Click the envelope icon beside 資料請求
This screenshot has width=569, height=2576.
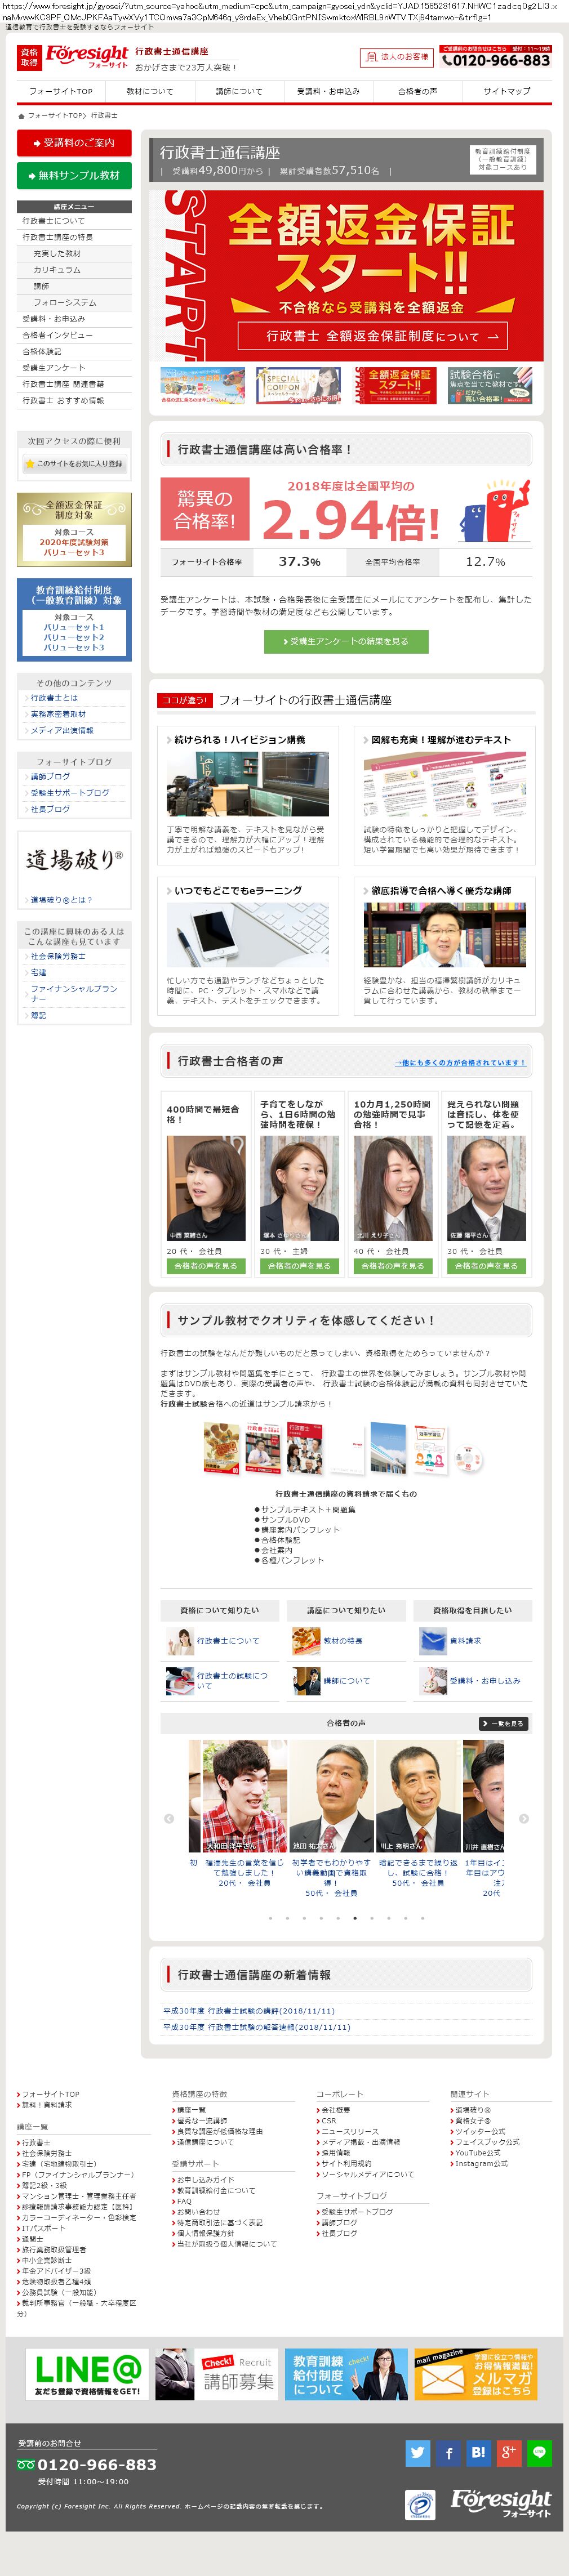(x=433, y=1641)
